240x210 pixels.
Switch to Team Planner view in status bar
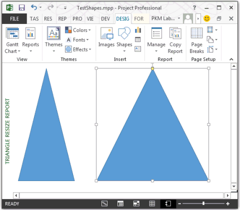point(136,203)
